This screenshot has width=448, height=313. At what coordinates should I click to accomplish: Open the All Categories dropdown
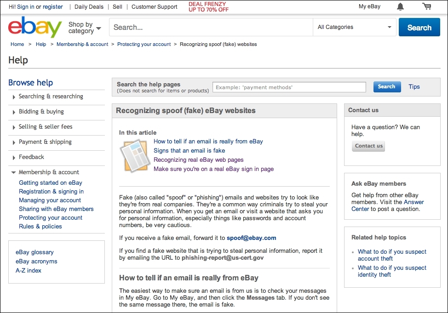click(x=354, y=27)
